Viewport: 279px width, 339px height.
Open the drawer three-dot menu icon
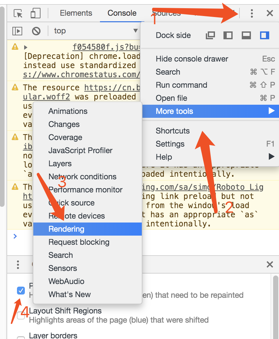pos(18,265)
